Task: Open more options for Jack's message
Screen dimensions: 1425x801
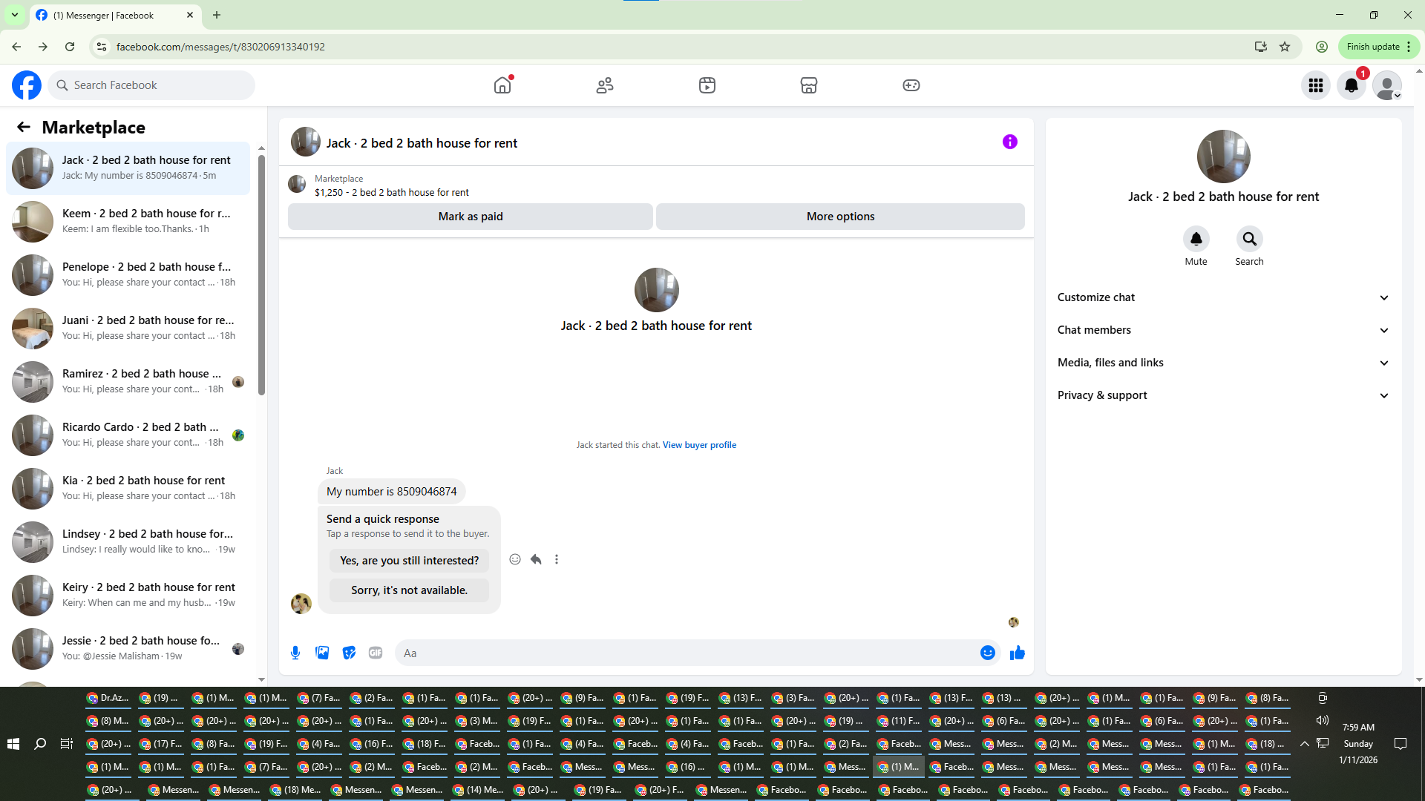Action: 557,559
